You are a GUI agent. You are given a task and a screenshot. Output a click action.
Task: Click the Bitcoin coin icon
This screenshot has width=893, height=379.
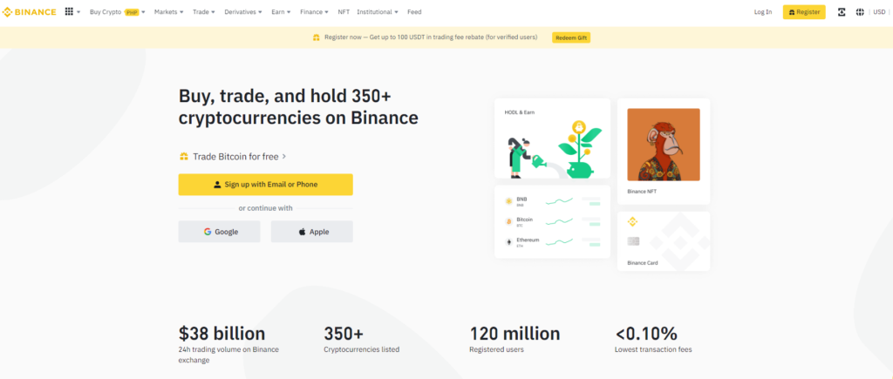coord(508,221)
